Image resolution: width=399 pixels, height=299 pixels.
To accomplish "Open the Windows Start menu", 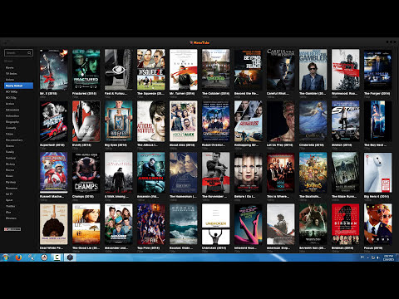I will click(5, 257).
